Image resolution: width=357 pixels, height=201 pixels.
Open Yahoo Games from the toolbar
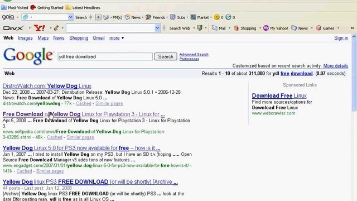(325, 28)
